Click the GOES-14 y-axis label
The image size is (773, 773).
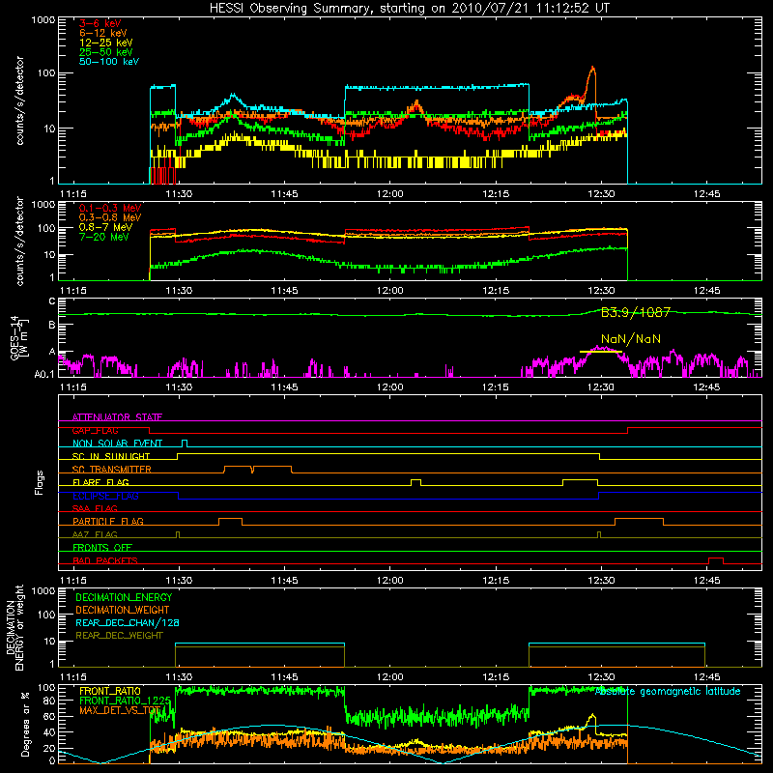[19, 338]
